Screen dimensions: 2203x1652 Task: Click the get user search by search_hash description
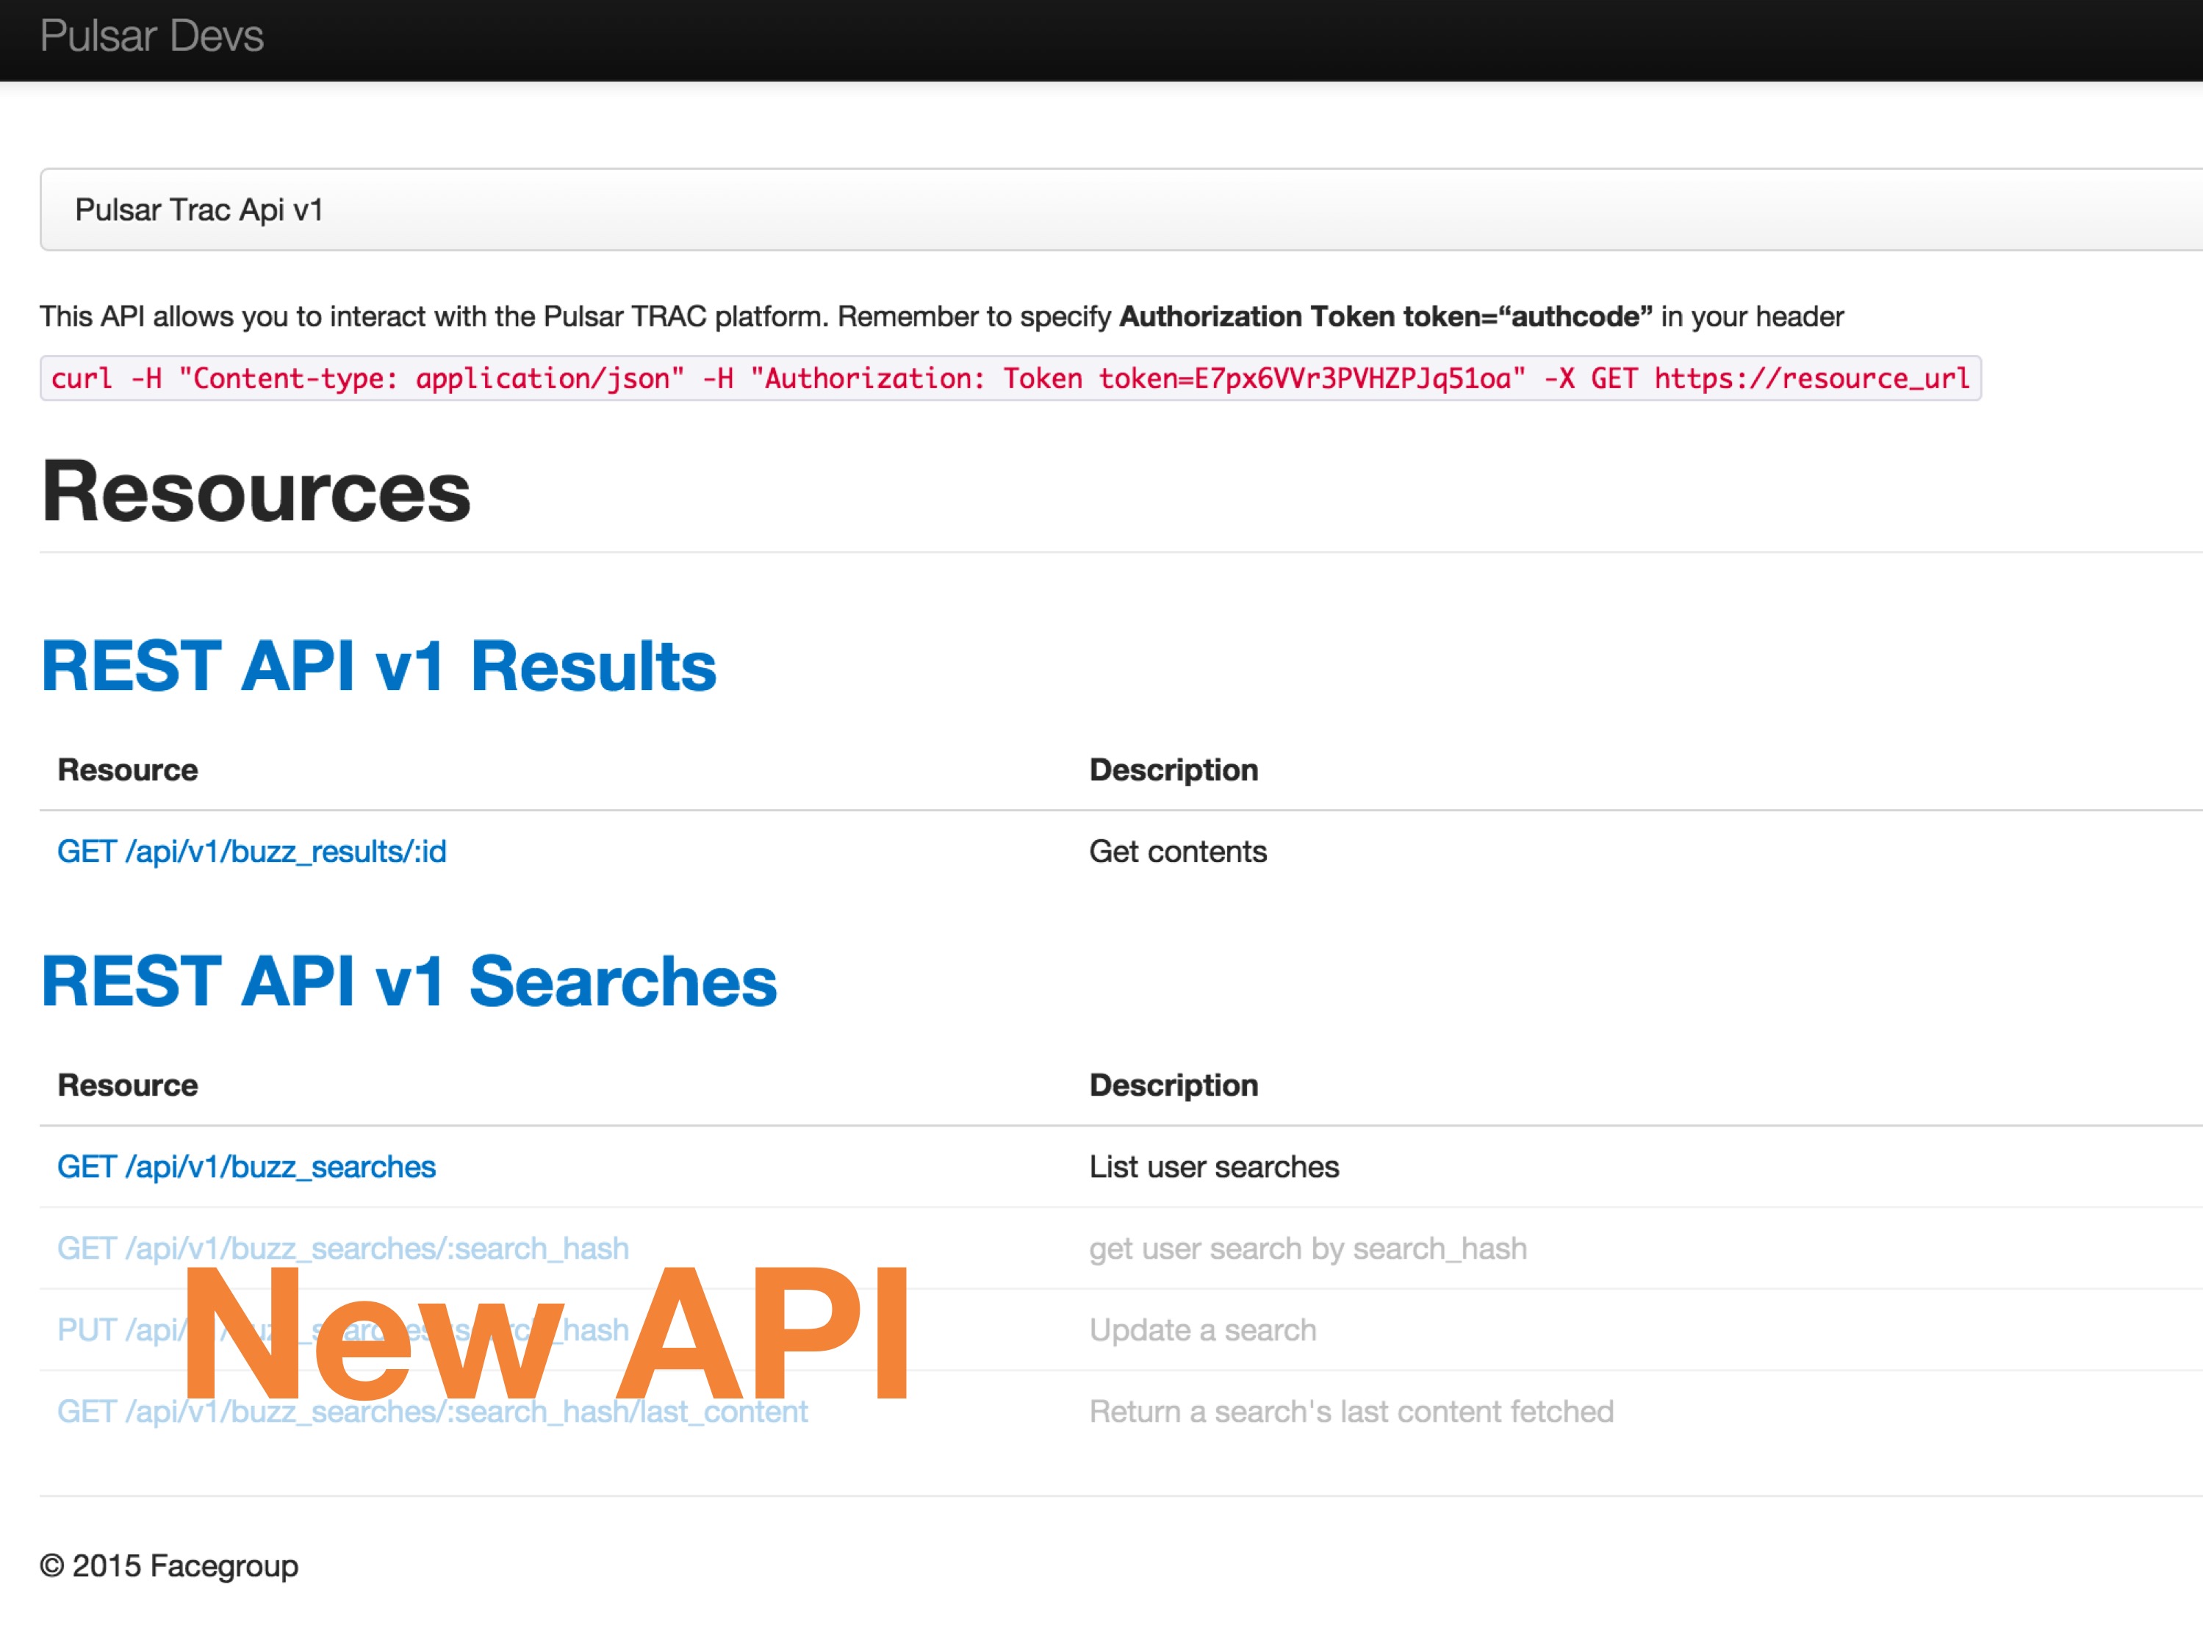pos(1307,1249)
